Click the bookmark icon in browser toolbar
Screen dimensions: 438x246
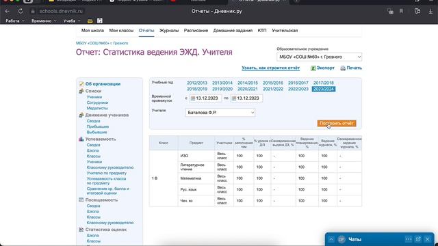coord(402,11)
